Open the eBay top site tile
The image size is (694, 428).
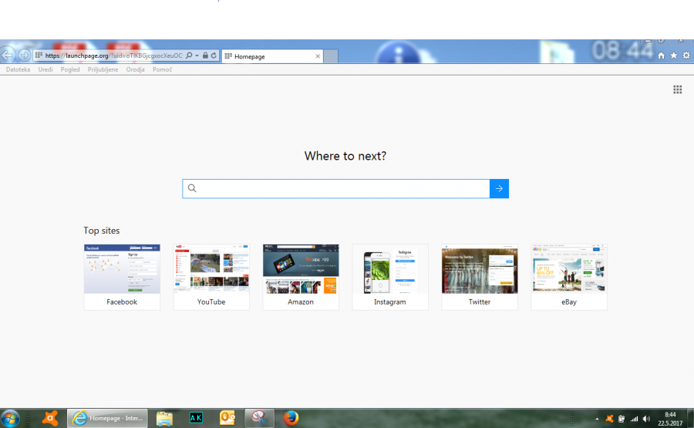[x=569, y=276]
